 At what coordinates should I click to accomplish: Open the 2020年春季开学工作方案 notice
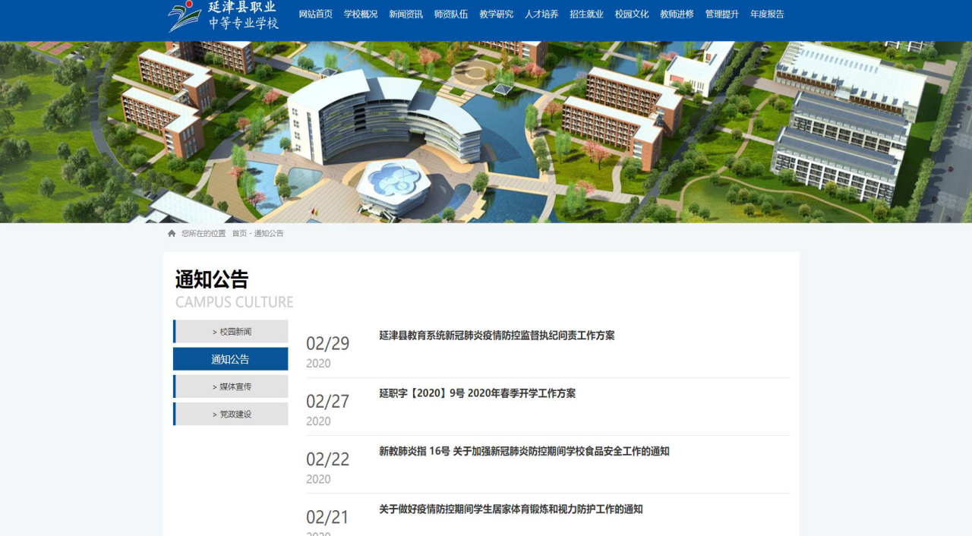coord(477,393)
